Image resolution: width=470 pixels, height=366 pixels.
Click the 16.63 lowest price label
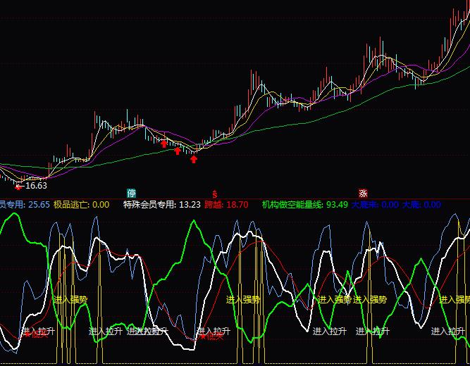coord(36,186)
